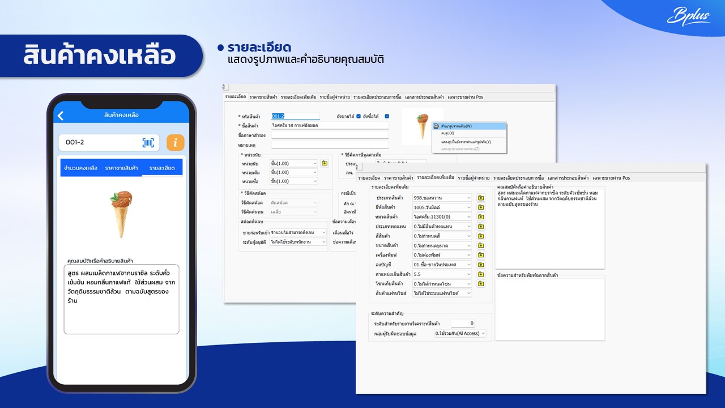The height and width of the screenshot is (408, 725).
Task: Open folder lookup beside ลงบัญชี
Action: click(481, 265)
